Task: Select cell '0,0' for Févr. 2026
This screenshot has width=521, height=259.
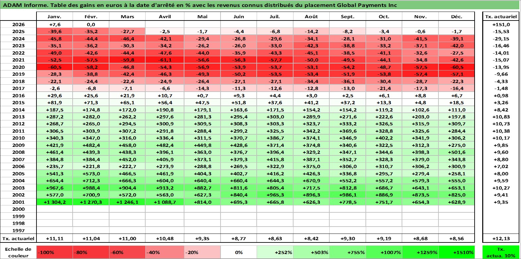Action: 91,24
